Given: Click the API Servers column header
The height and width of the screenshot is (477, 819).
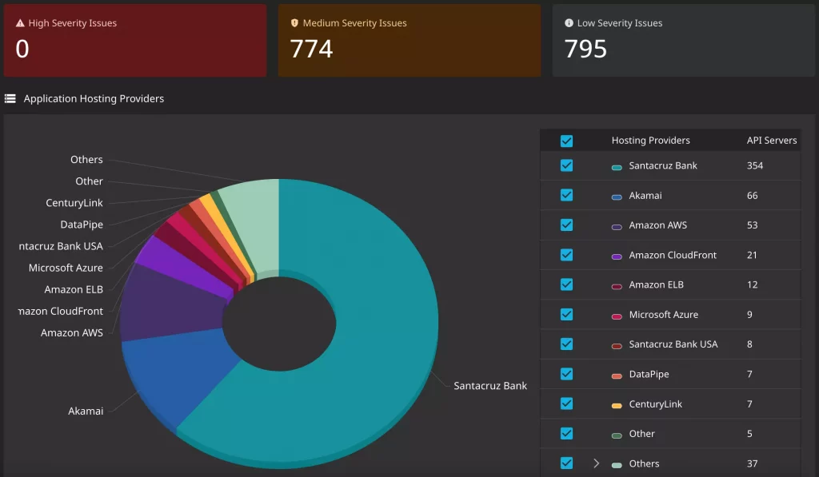Looking at the screenshot, I should coord(772,141).
